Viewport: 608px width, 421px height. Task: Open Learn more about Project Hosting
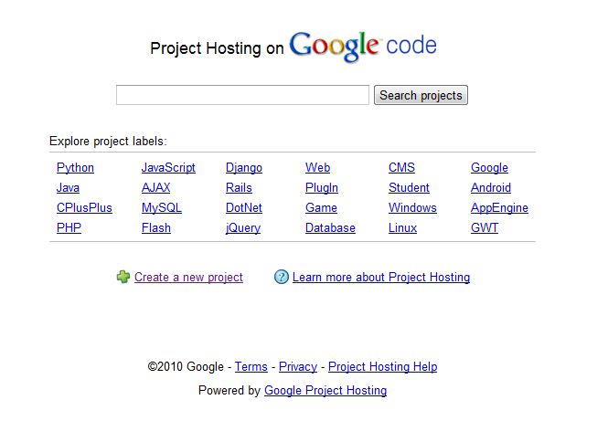381,278
